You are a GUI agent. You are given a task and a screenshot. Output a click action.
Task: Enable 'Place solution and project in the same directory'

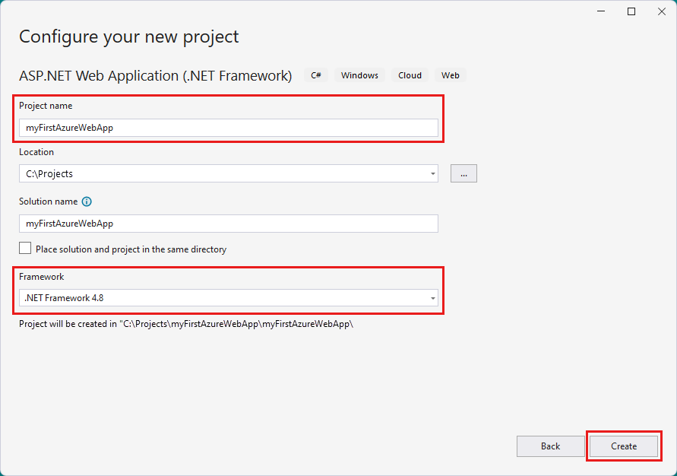click(25, 248)
